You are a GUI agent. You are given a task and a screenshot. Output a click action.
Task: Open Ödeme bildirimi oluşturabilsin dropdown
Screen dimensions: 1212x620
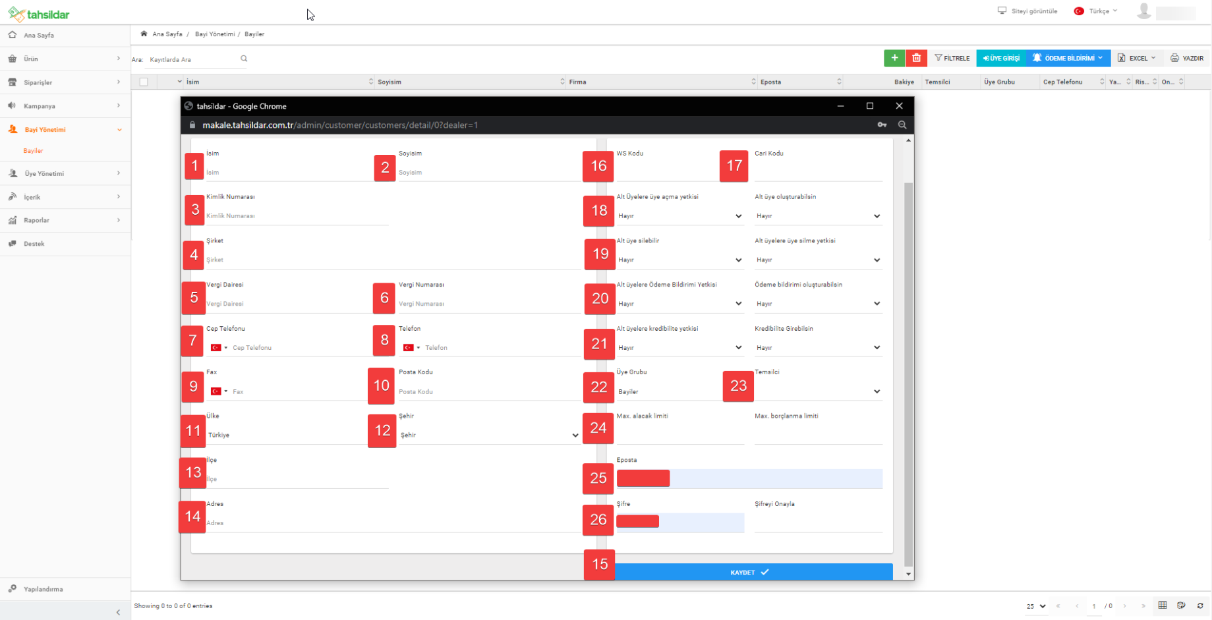pos(818,304)
